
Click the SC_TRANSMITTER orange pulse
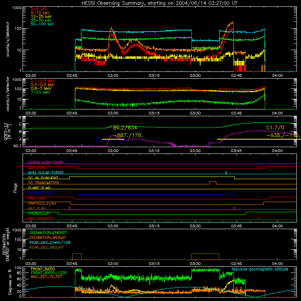pyautogui.click(x=213, y=182)
